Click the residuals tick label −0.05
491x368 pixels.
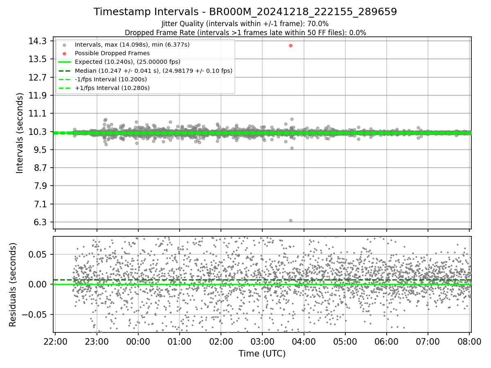click(34, 314)
